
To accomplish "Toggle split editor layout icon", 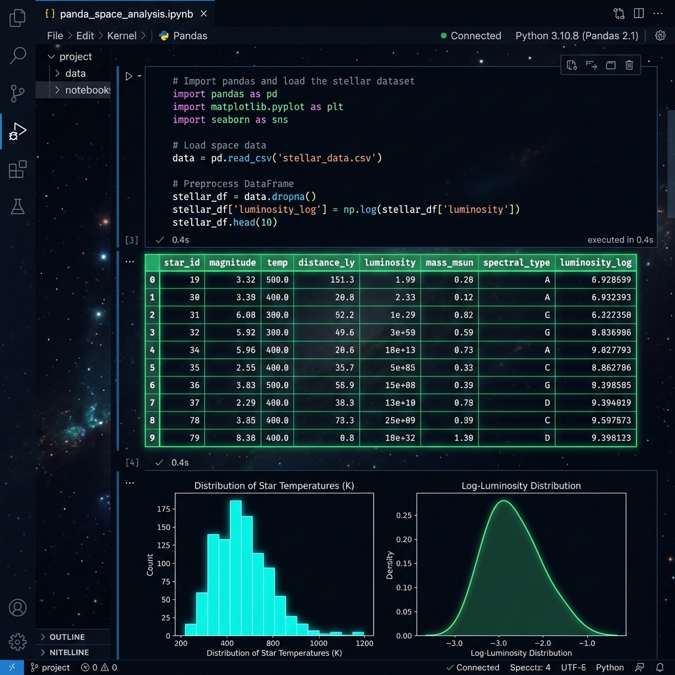I will (x=639, y=13).
